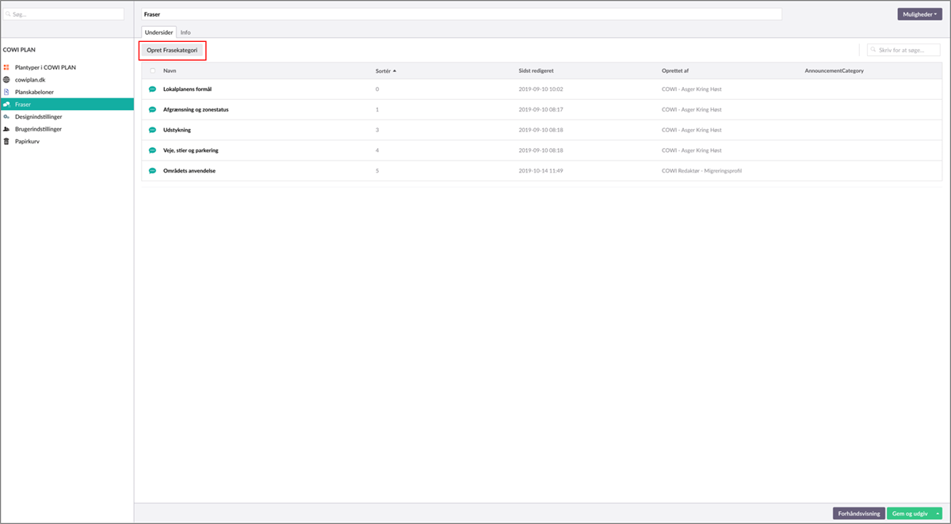
Task: Click the Plantyper i COWI PLAN grid icon
Action: point(6,68)
